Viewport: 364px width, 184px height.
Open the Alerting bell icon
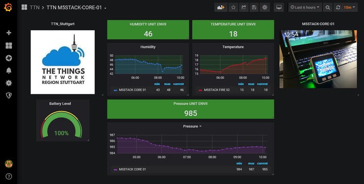[8, 71]
